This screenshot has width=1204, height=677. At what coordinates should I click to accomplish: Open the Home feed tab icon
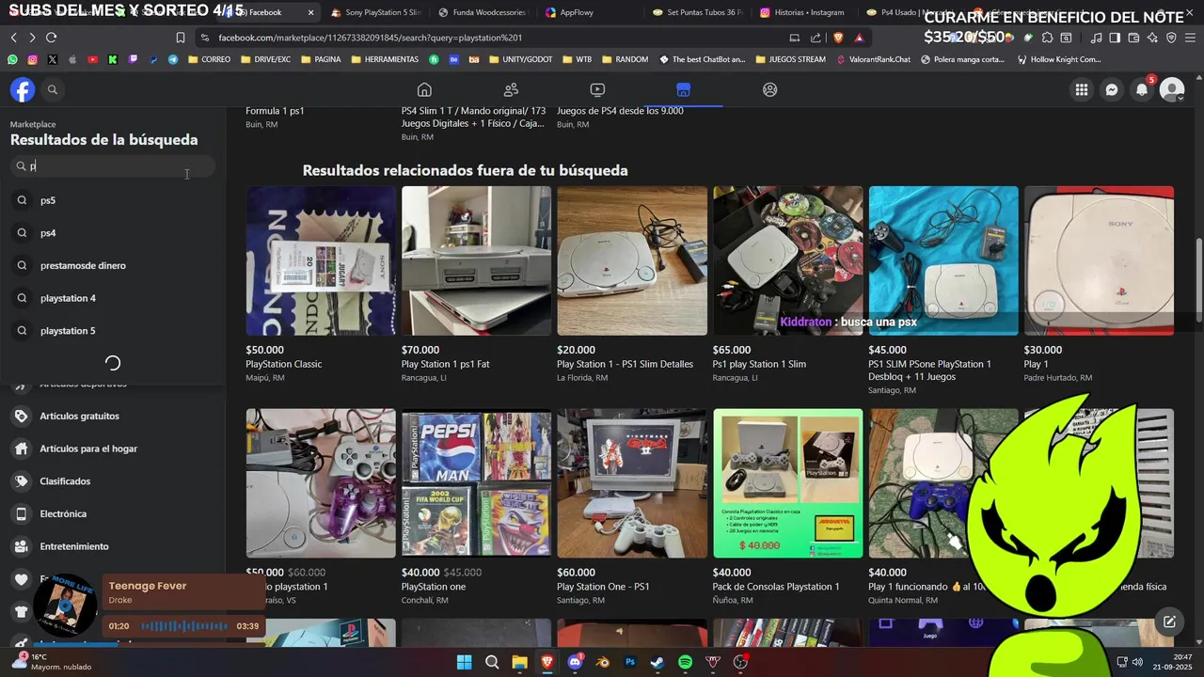[424, 89]
